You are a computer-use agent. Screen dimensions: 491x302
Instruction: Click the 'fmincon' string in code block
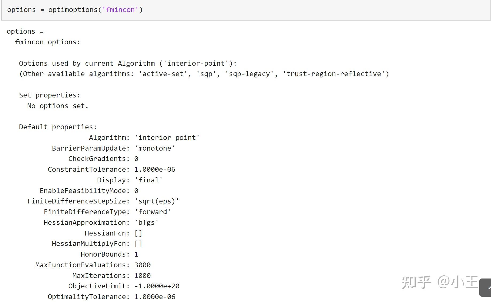pos(120,10)
